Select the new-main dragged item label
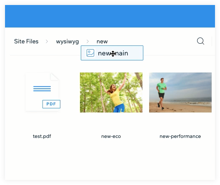Image resolution: width=220 pixels, height=185 pixels. (113, 53)
